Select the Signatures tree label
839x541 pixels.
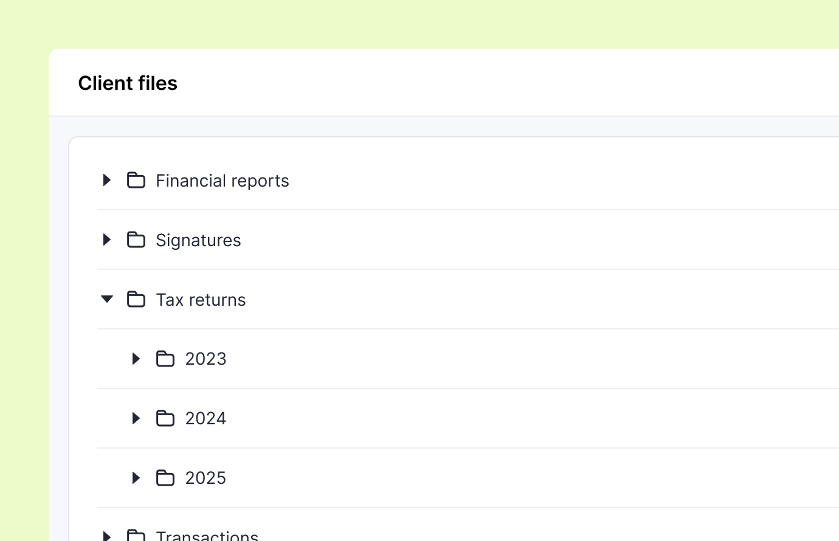point(198,240)
